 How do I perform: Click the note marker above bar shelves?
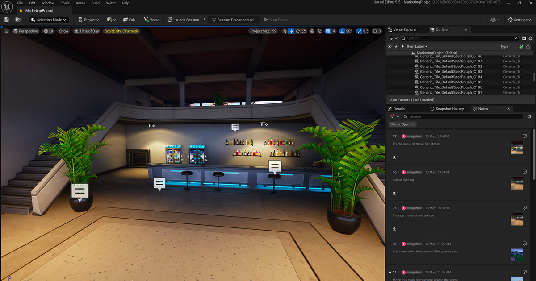(235, 127)
